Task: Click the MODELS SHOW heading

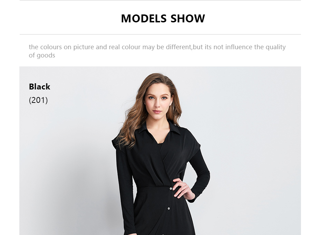Action: tap(163, 18)
